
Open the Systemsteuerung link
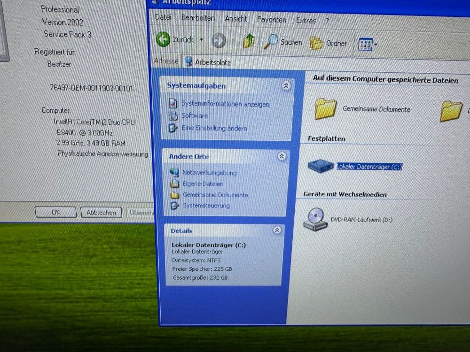(206, 206)
